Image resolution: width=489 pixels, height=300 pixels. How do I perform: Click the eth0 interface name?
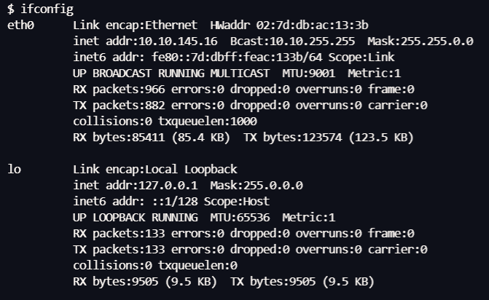click(20, 25)
